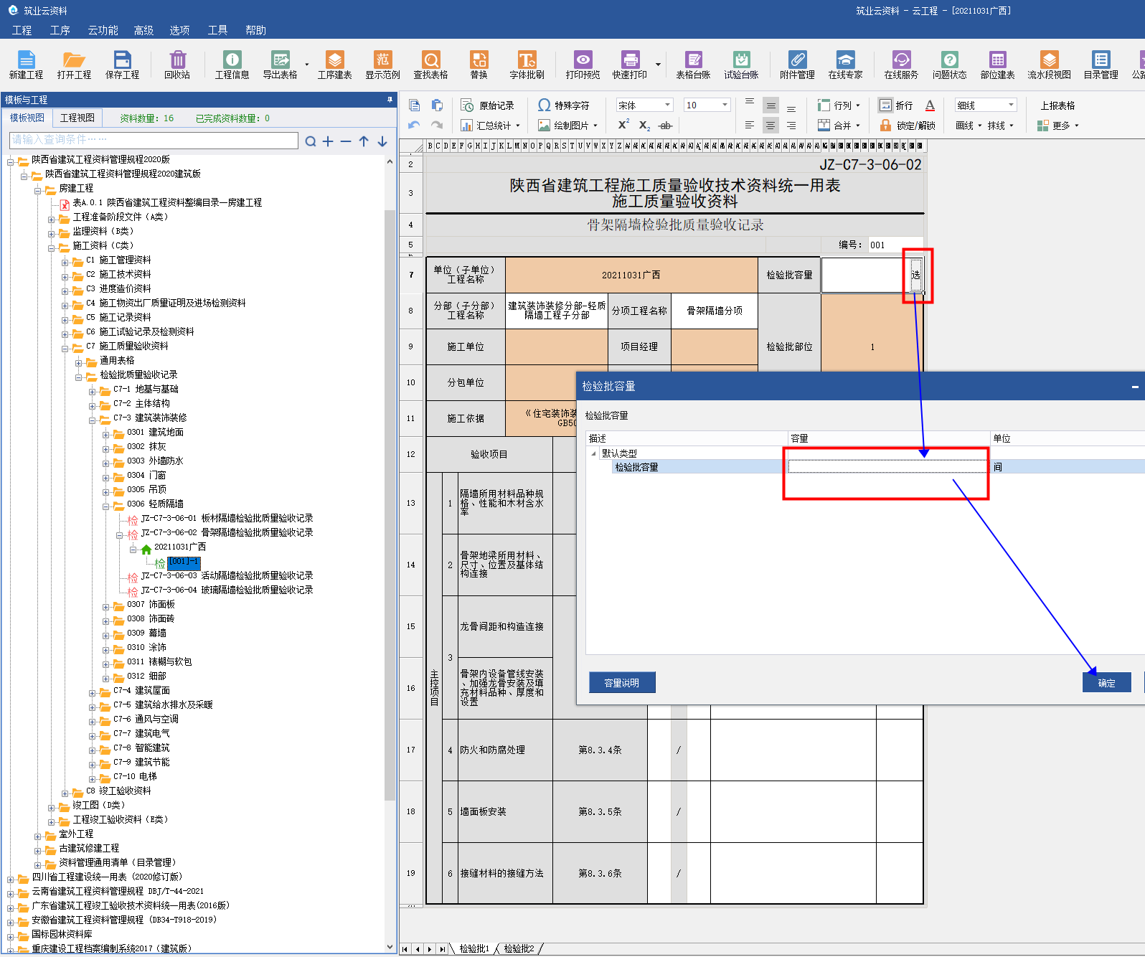
Task: Open 在线专家 online expert
Action: coord(845,65)
